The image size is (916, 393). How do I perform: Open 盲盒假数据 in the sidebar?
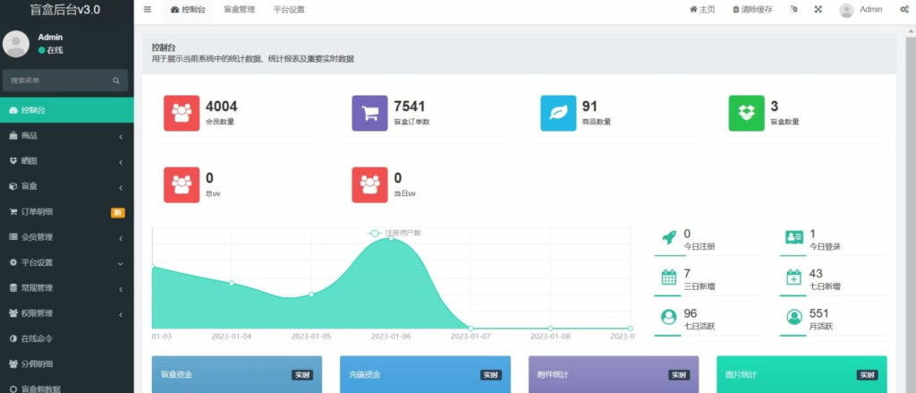(66, 387)
